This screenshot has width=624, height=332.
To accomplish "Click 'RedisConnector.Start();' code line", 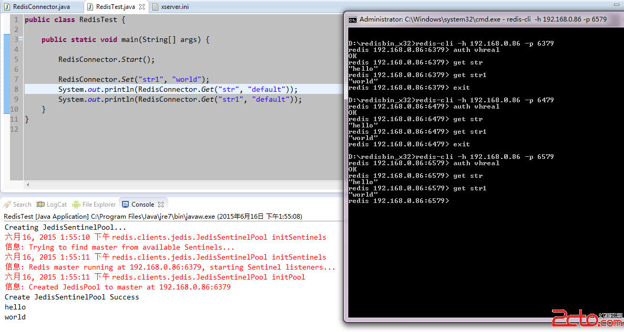I will click(106, 60).
